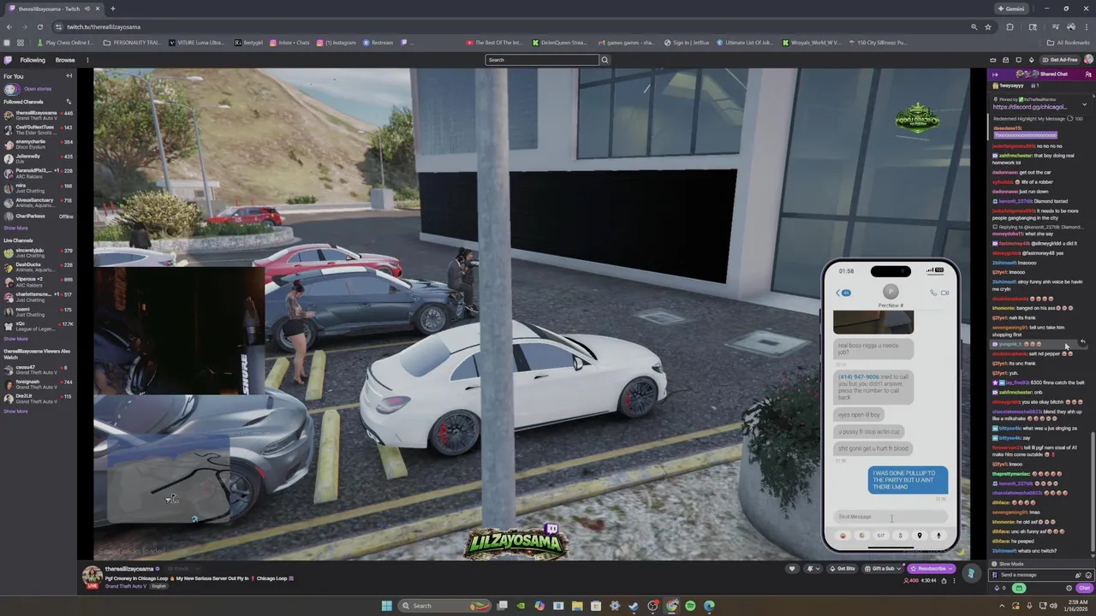Open the streamer's LIVE avatar
1096x616 pixels.
[92, 576]
